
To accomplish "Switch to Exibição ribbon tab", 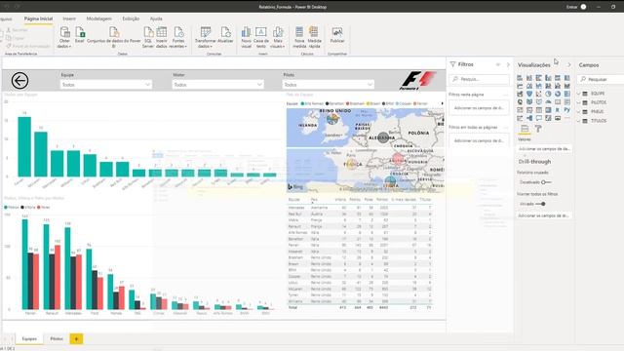I will point(131,19).
